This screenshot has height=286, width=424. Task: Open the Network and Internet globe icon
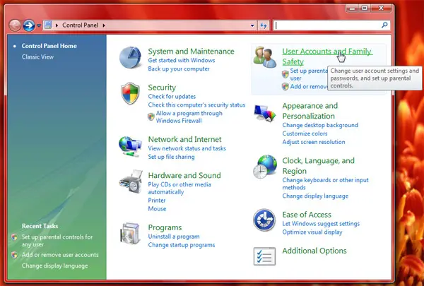point(130,146)
